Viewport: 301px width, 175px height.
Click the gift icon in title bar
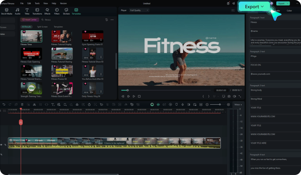[x=228, y=3]
